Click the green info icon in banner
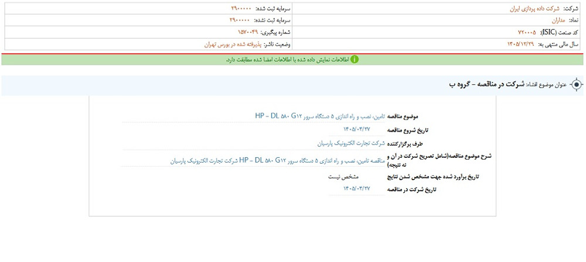This screenshot has height=262, width=586. click(x=355, y=59)
